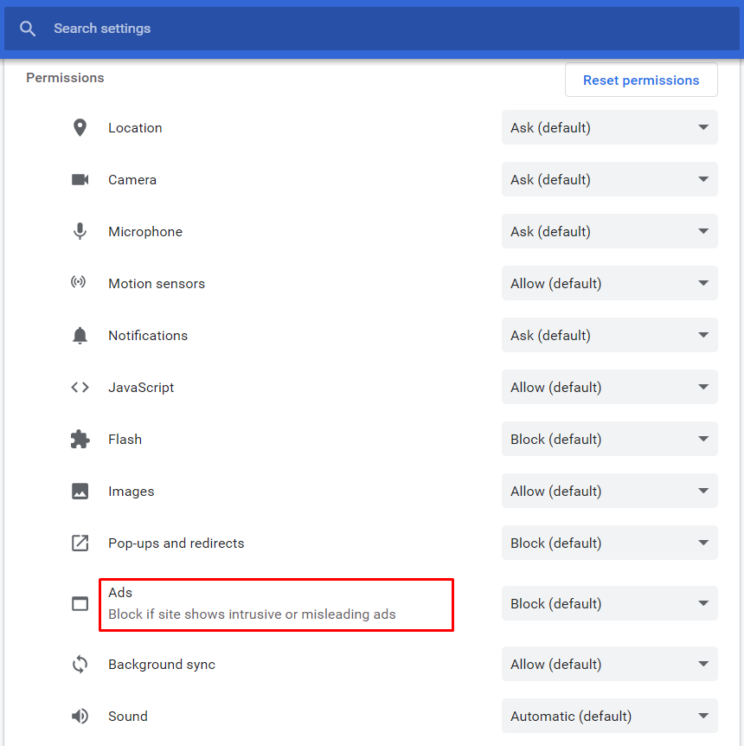744x746 pixels.
Task: Click the Camera permission icon
Action: click(80, 180)
